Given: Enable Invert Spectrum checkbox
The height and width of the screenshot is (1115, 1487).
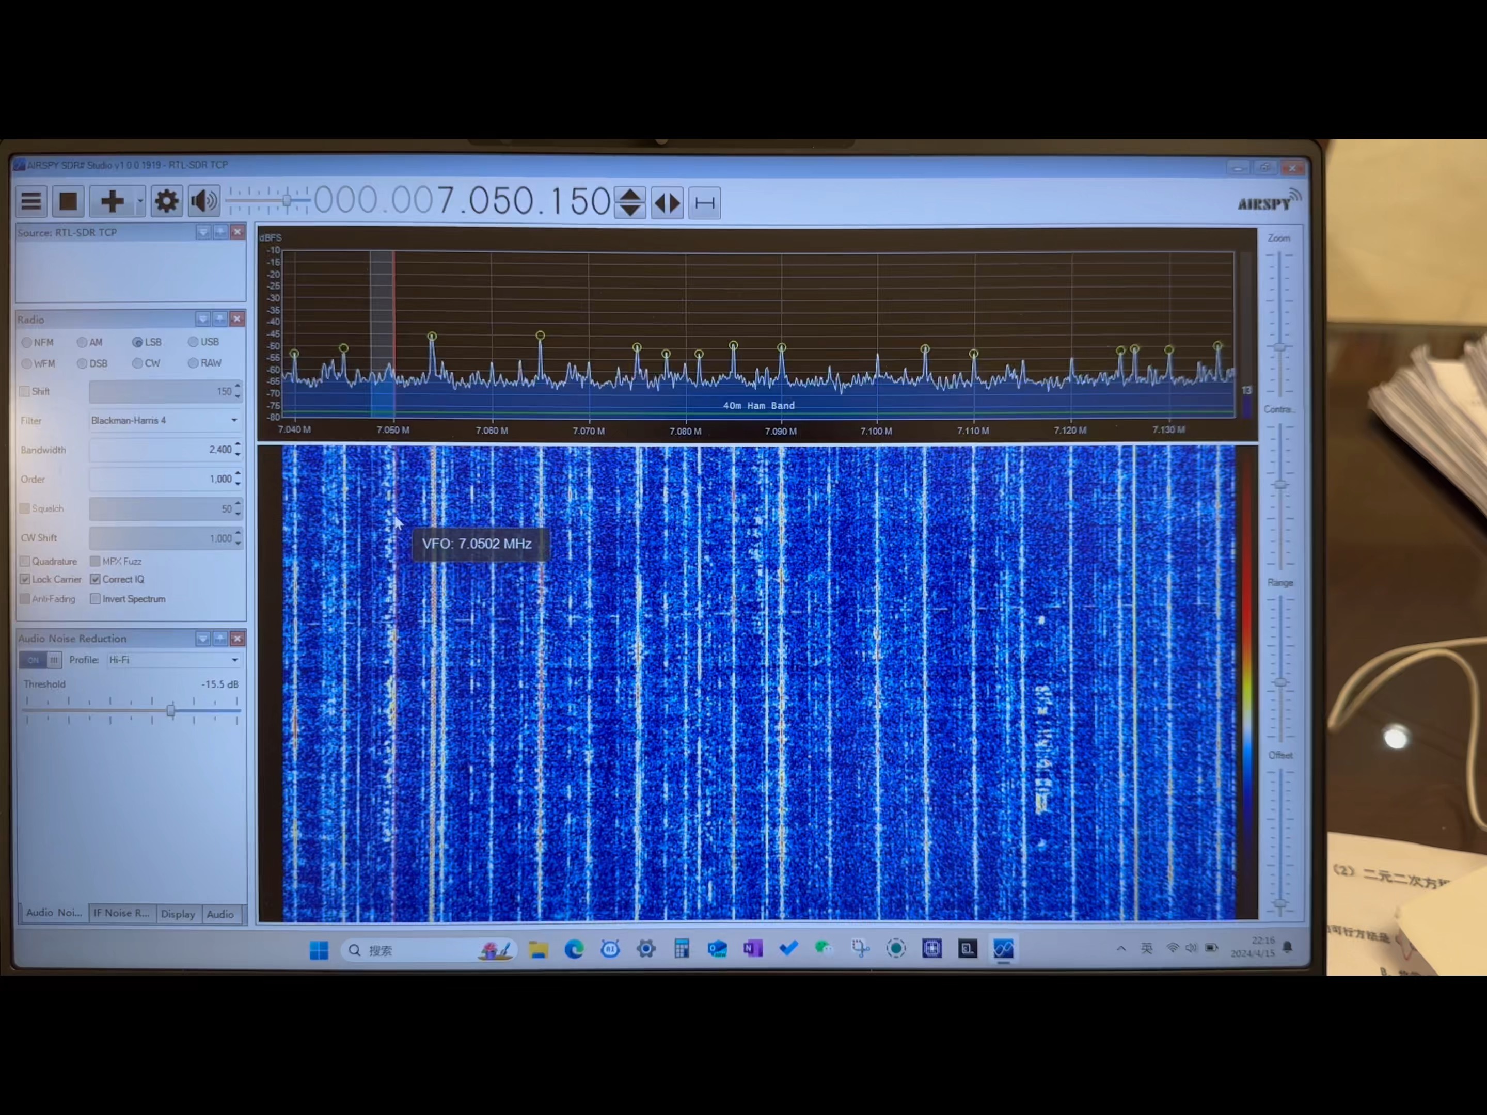Looking at the screenshot, I should (96, 599).
